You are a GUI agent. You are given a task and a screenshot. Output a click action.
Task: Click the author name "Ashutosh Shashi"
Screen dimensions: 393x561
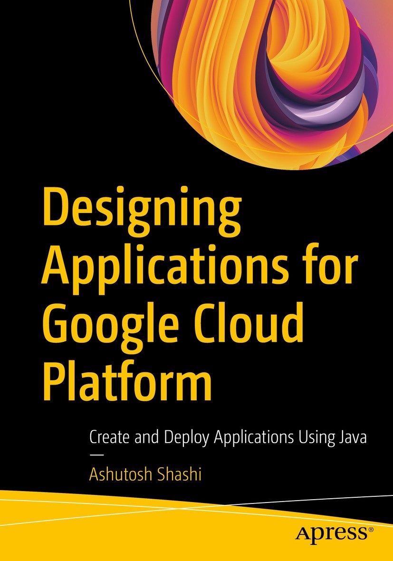tap(145, 474)
